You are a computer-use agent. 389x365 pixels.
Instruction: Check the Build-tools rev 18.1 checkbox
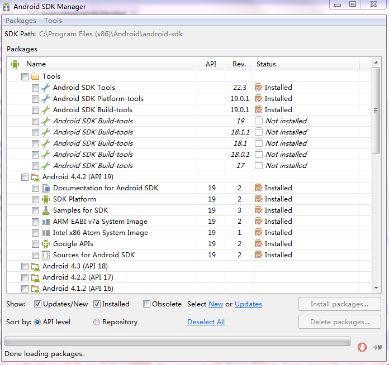pos(35,143)
